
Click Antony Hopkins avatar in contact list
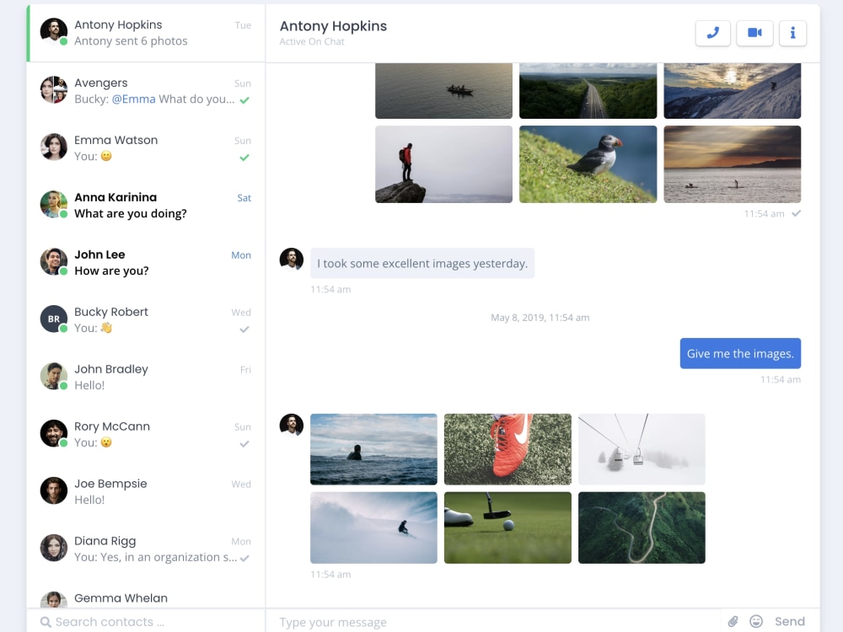click(54, 32)
